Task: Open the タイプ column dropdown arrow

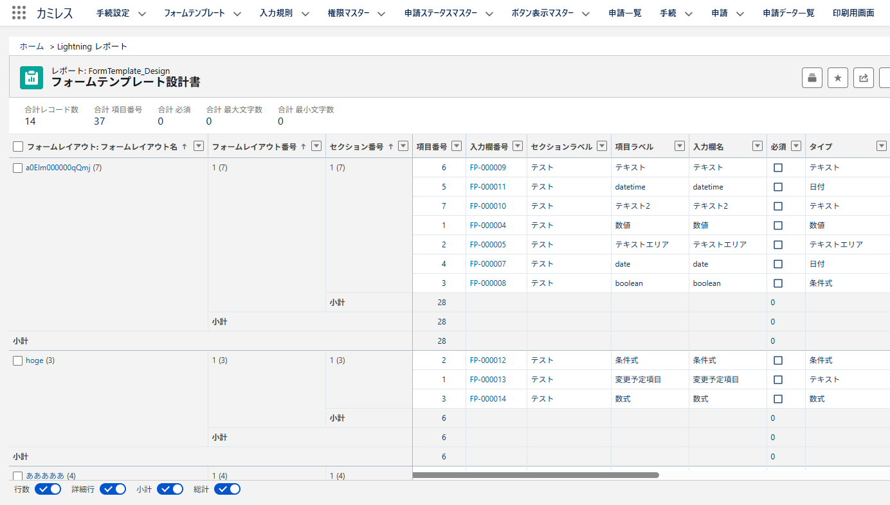Action: 881,146
